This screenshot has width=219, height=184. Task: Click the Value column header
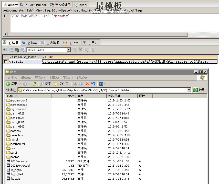[129, 57]
